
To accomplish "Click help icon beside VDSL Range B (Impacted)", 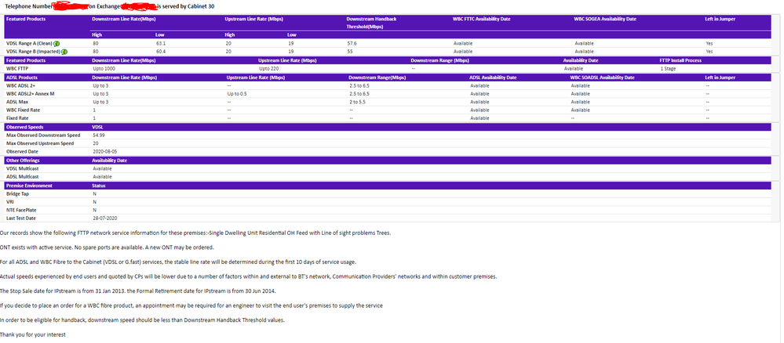I will click(x=64, y=52).
